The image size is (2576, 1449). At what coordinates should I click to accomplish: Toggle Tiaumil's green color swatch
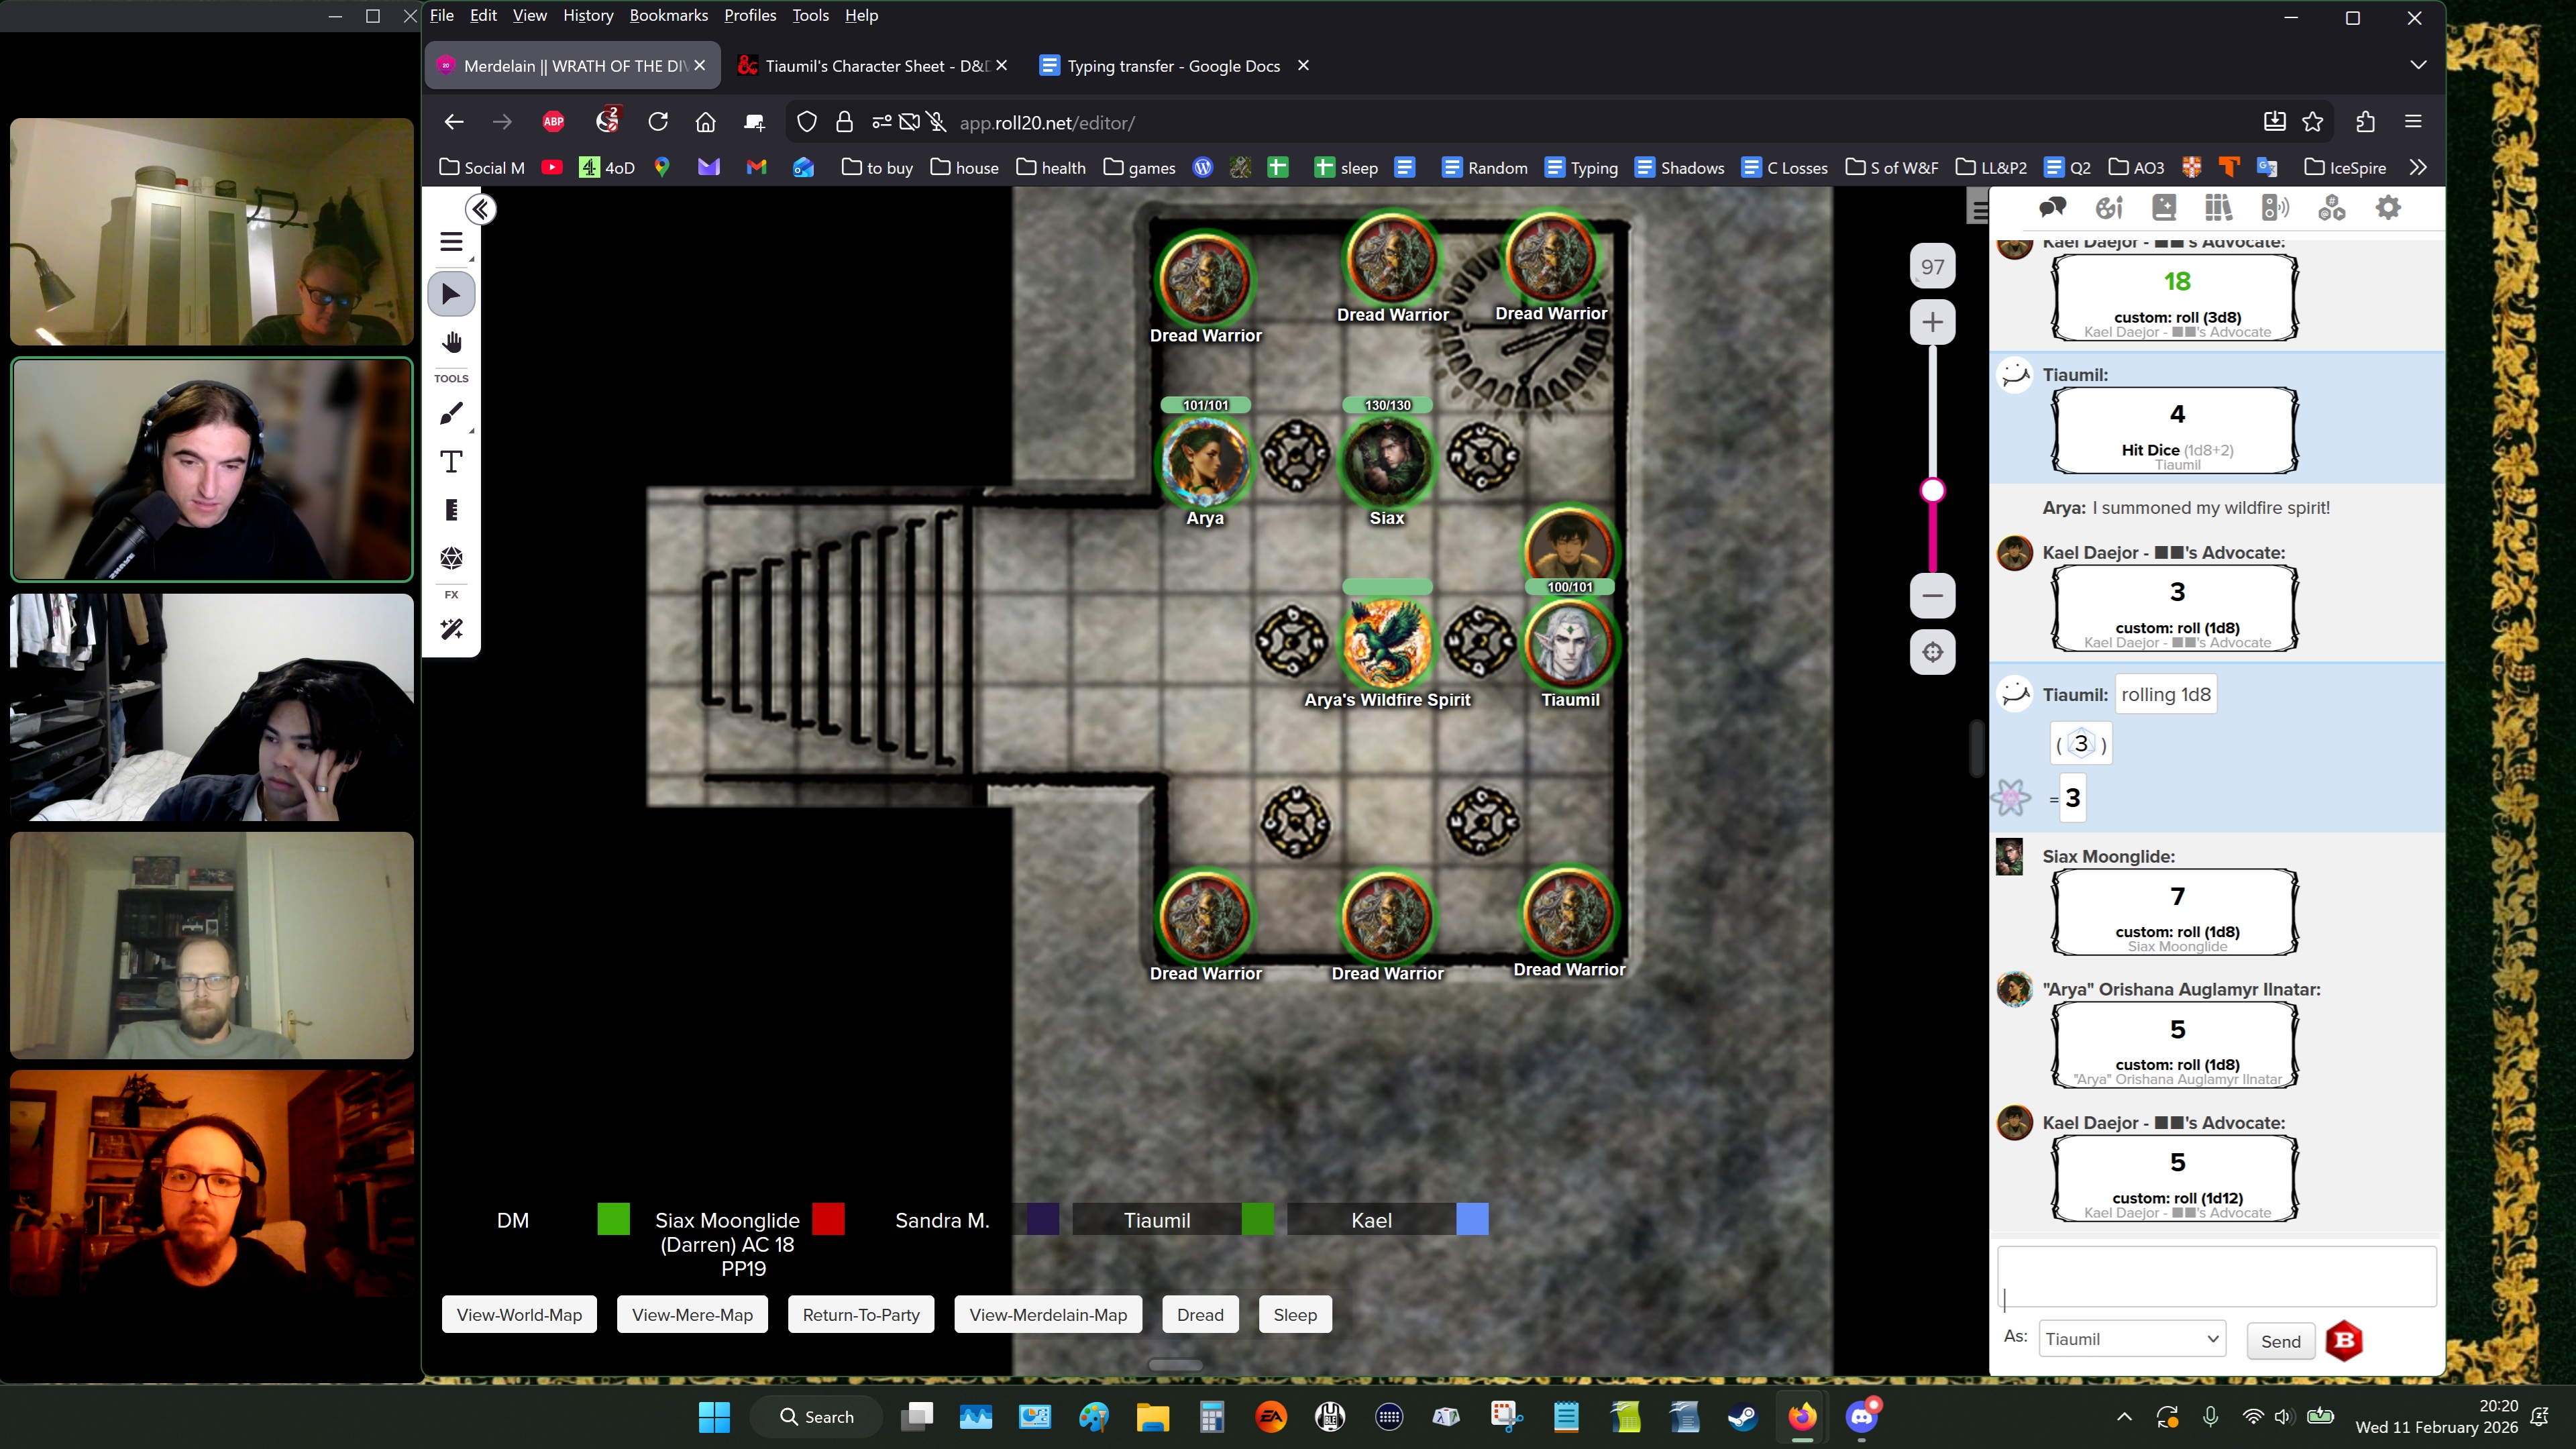pos(1257,1219)
